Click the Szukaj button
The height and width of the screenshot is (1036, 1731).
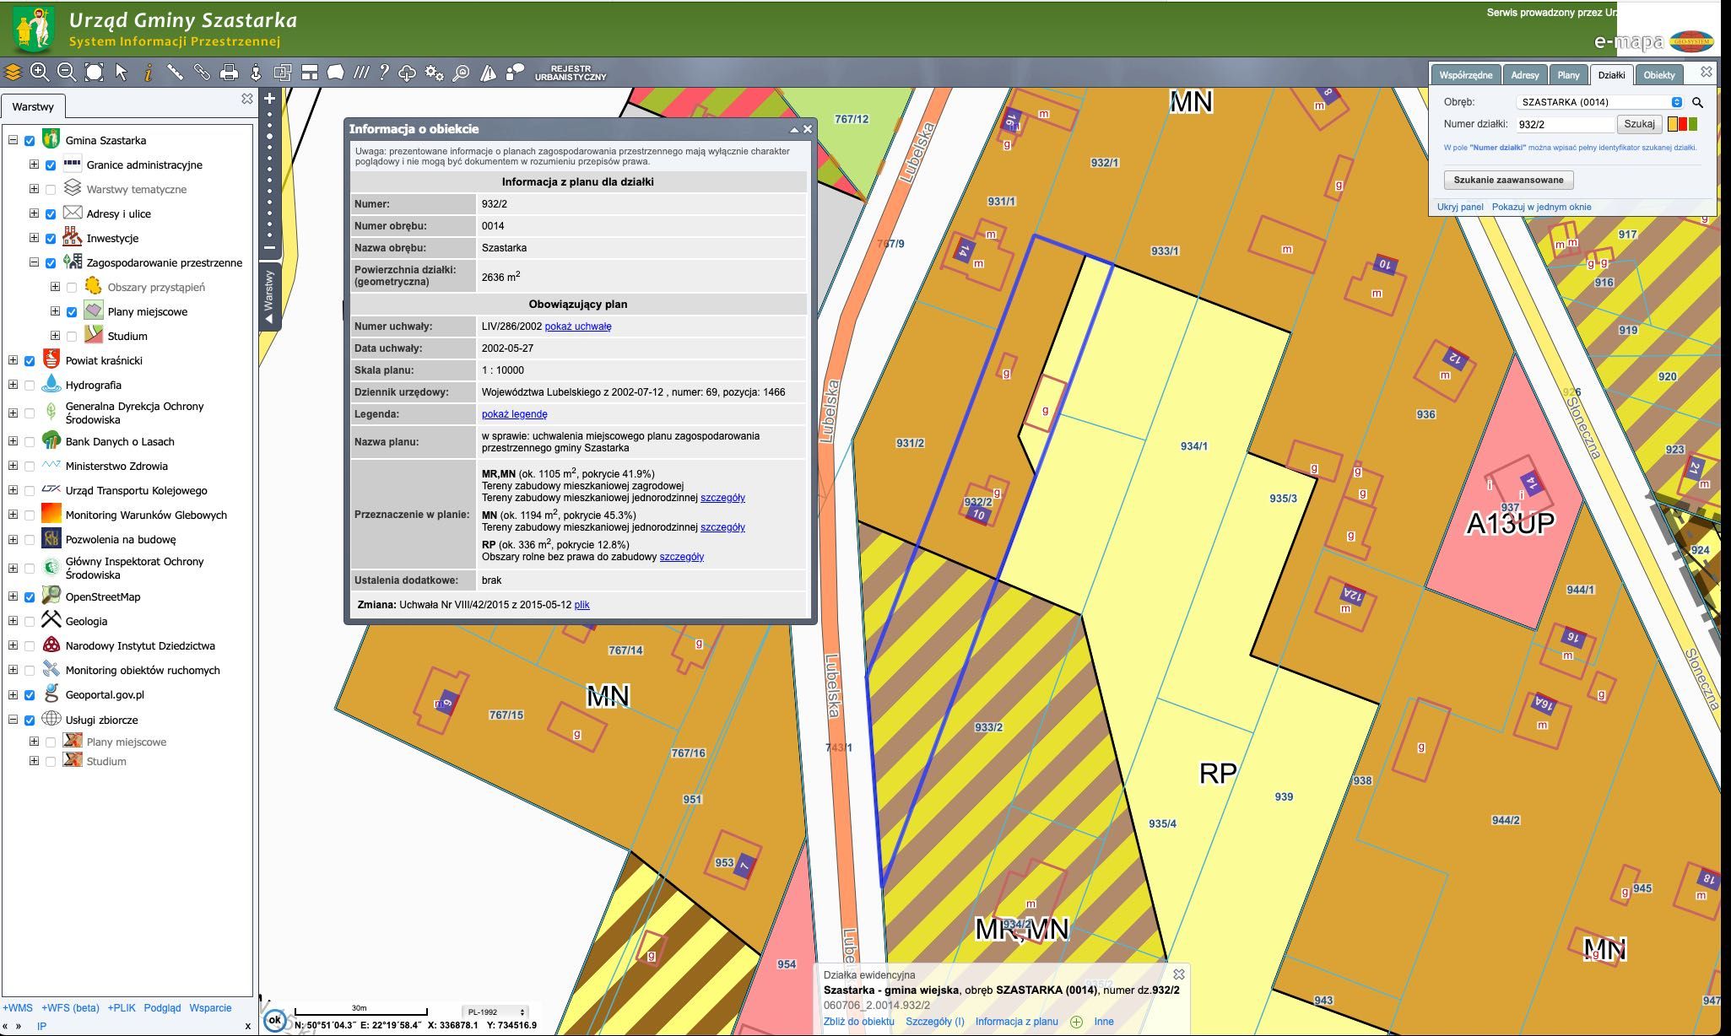(x=1639, y=124)
